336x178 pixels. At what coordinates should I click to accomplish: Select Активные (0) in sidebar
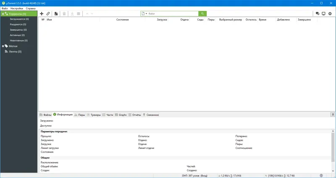[x=17, y=35]
